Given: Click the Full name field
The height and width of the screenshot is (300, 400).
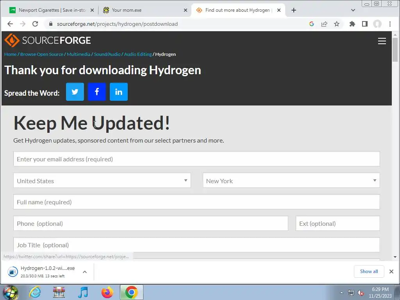Looking at the screenshot, I should tap(196, 202).
